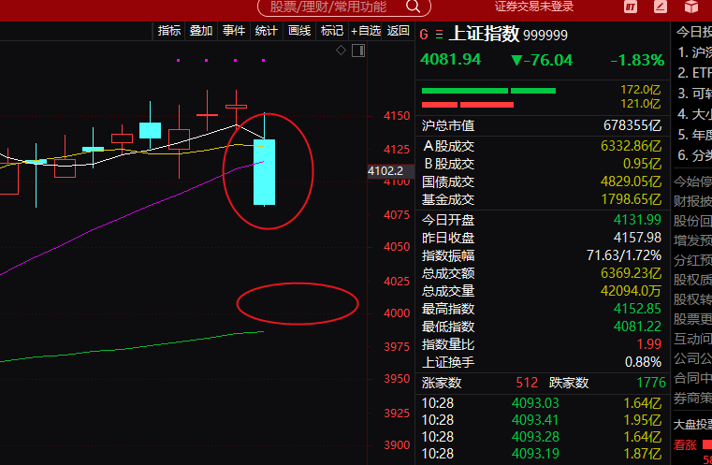Click the percent change -1.83%
This screenshot has height=465, width=712.
point(637,60)
